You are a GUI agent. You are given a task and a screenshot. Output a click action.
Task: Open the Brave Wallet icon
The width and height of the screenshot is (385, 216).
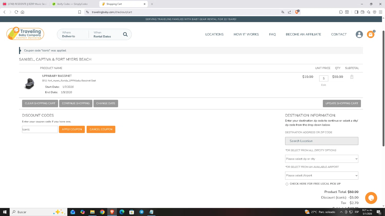(362, 12)
